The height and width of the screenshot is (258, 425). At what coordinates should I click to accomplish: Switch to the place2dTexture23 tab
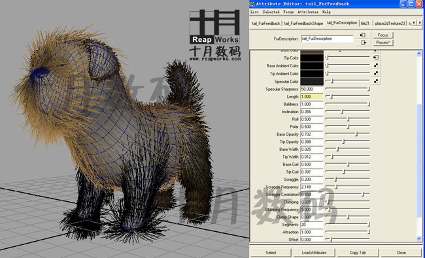pos(390,24)
